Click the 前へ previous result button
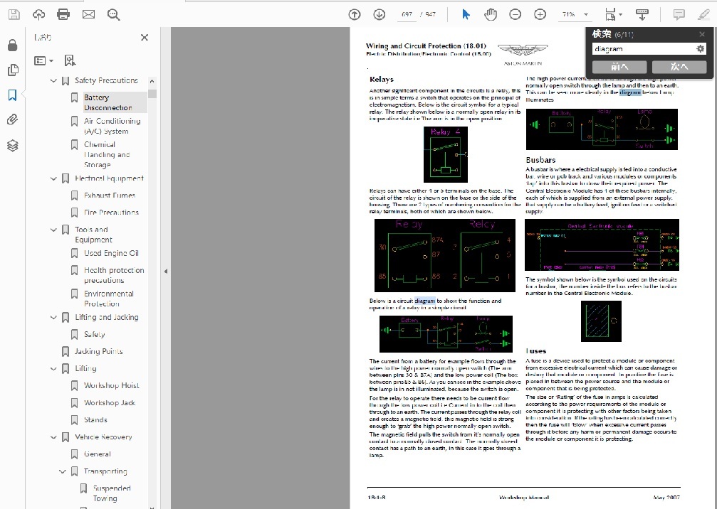Image resolution: width=717 pixels, height=509 pixels. pos(619,67)
